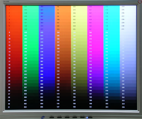Click the number 108 in the orange column
The width and height of the screenshot is (142, 119).
point(58,45)
